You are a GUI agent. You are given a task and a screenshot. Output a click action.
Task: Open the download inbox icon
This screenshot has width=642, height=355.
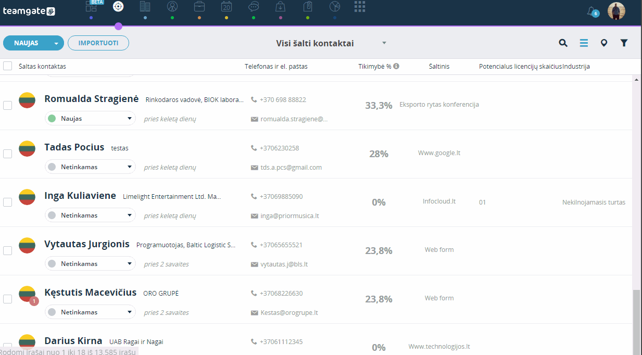[x=281, y=7]
